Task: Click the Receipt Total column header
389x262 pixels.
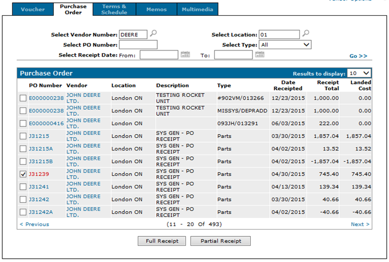Action: coord(328,85)
